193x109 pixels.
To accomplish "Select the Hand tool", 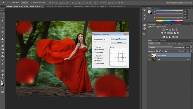I will (2, 75).
